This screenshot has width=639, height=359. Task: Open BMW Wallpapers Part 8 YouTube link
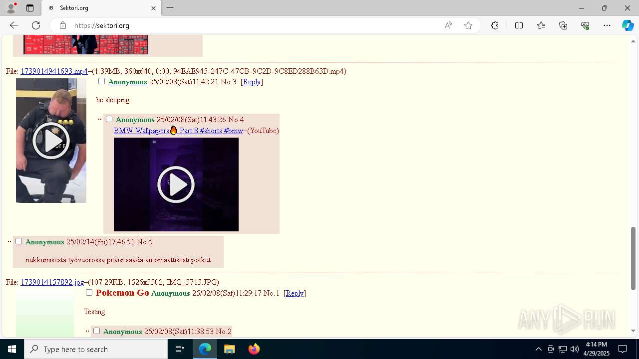point(178,131)
